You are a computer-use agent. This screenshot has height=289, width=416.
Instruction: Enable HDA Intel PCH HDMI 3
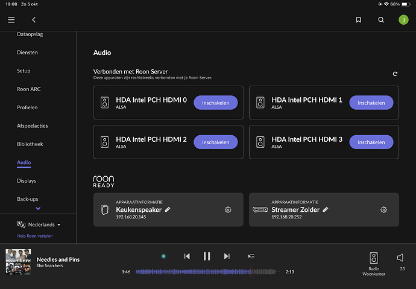click(371, 142)
